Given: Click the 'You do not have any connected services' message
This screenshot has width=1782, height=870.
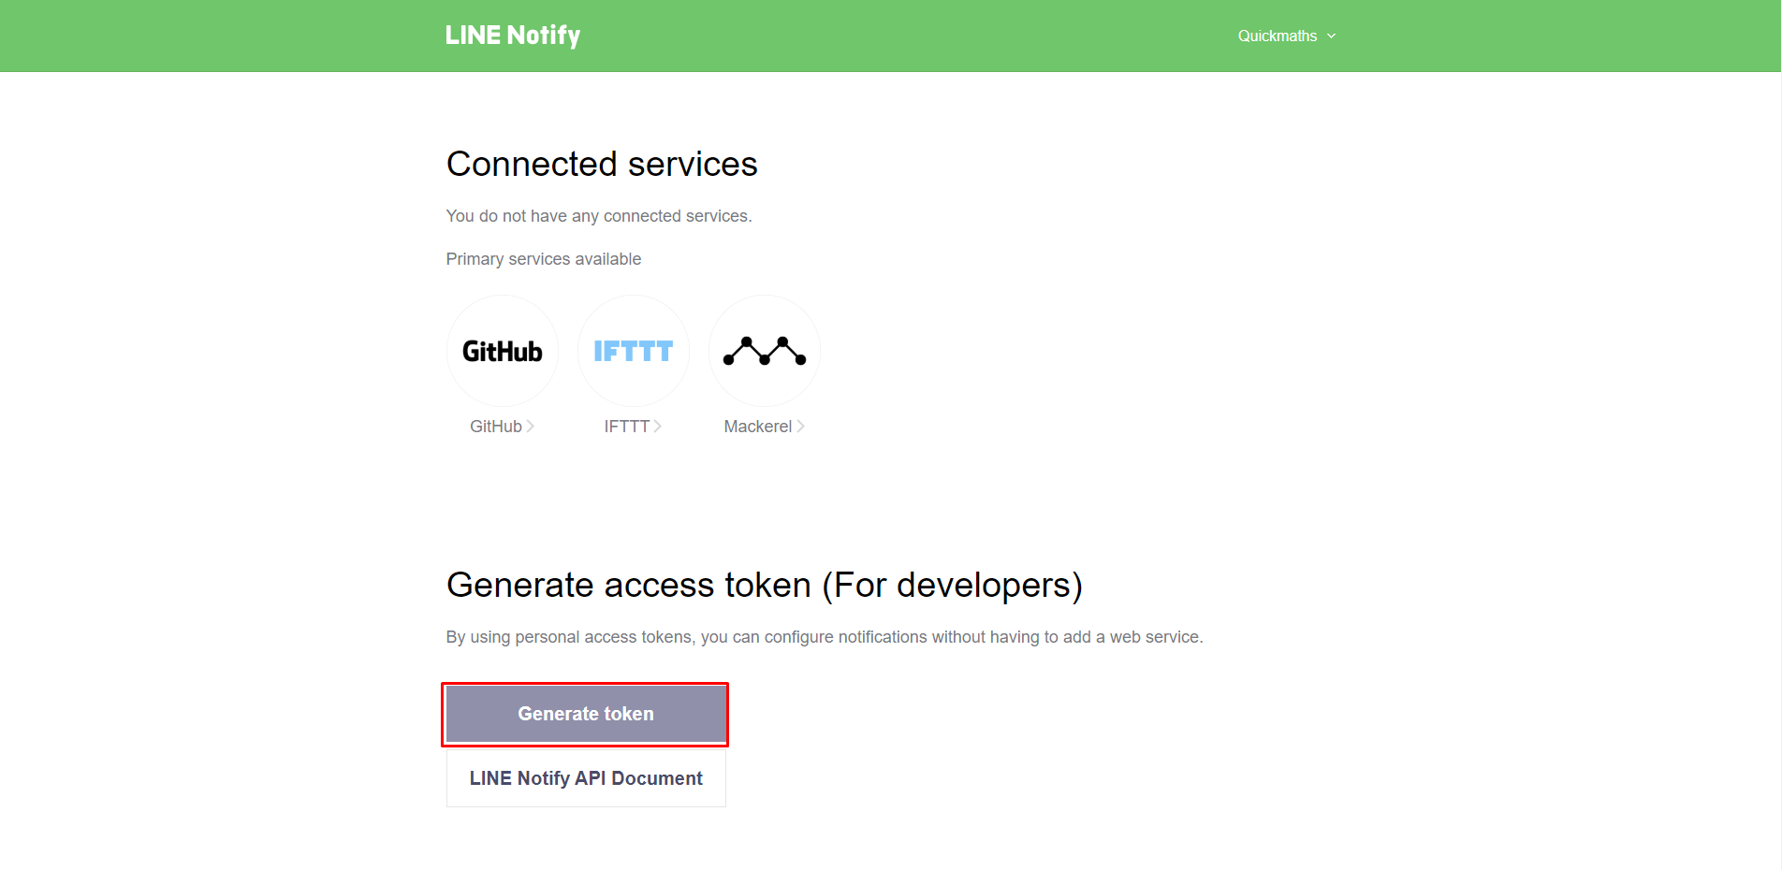Looking at the screenshot, I should coord(599,216).
